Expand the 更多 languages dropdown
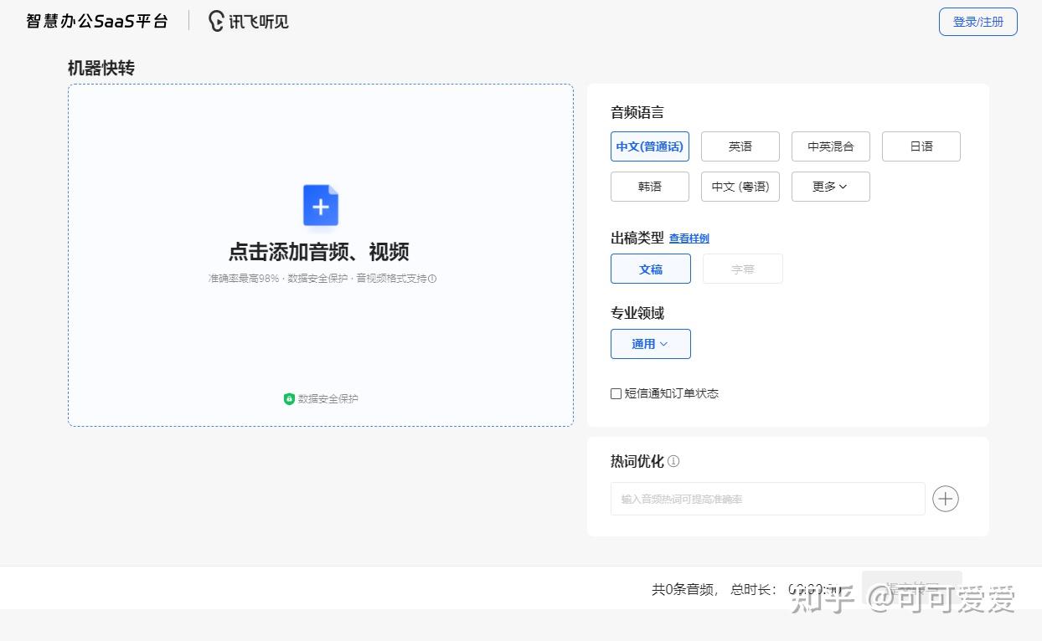The image size is (1042, 641). point(831,187)
